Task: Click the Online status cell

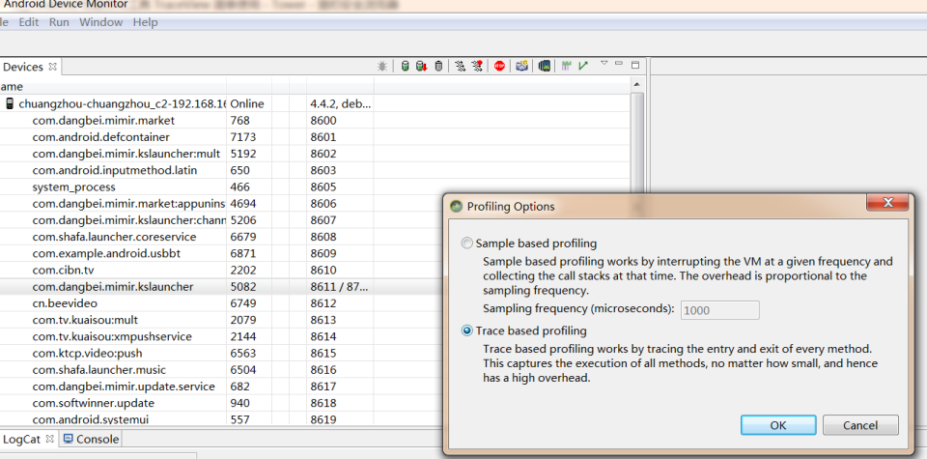Action: pyautogui.click(x=247, y=103)
